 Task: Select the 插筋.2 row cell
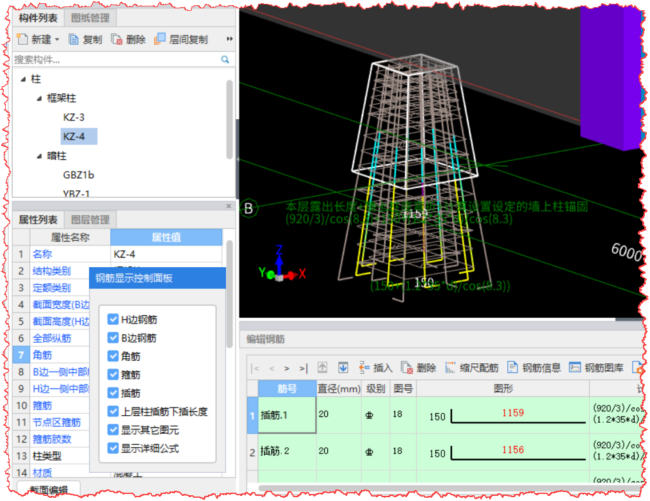[x=288, y=452]
